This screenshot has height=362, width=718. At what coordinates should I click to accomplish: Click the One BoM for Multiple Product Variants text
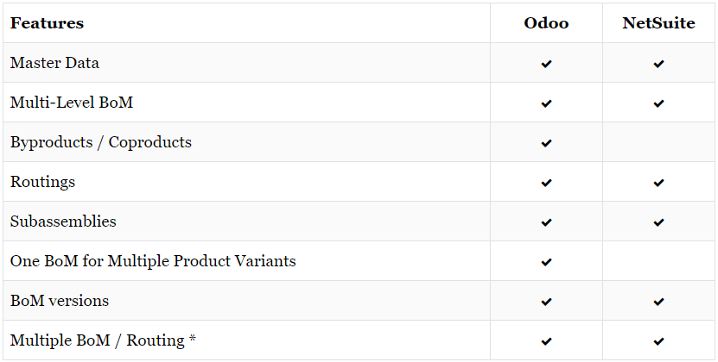click(153, 261)
